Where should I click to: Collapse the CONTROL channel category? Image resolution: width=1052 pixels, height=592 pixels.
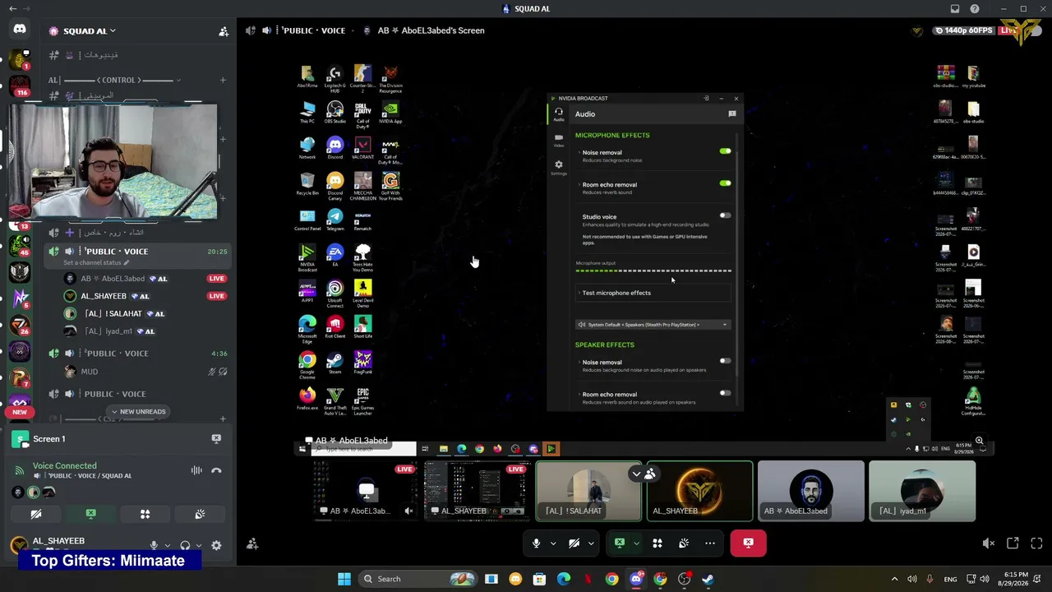(x=115, y=81)
